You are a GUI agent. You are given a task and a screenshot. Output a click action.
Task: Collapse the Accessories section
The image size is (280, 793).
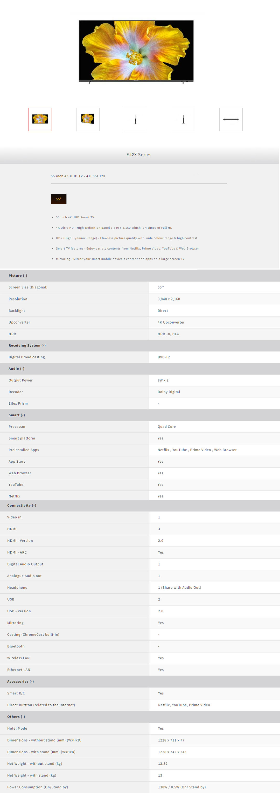tap(20, 681)
